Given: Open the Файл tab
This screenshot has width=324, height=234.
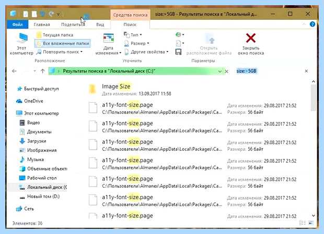Looking at the screenshot, I should pyautogui.click(x=17, y=24).
